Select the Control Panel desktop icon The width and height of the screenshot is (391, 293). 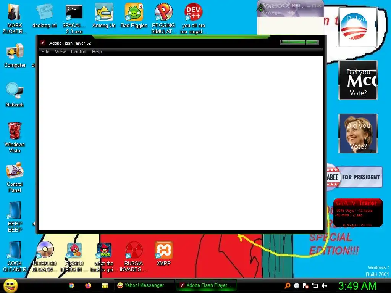coord(15,177)
